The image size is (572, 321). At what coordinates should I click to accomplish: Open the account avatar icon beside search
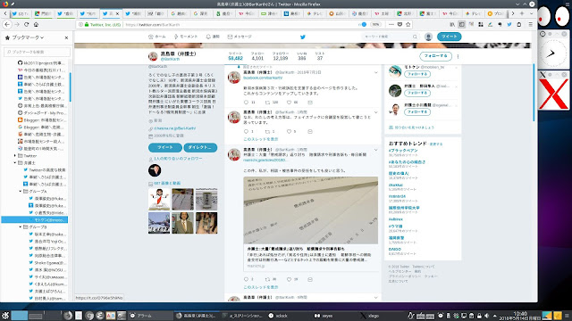[x=428, y=37]
